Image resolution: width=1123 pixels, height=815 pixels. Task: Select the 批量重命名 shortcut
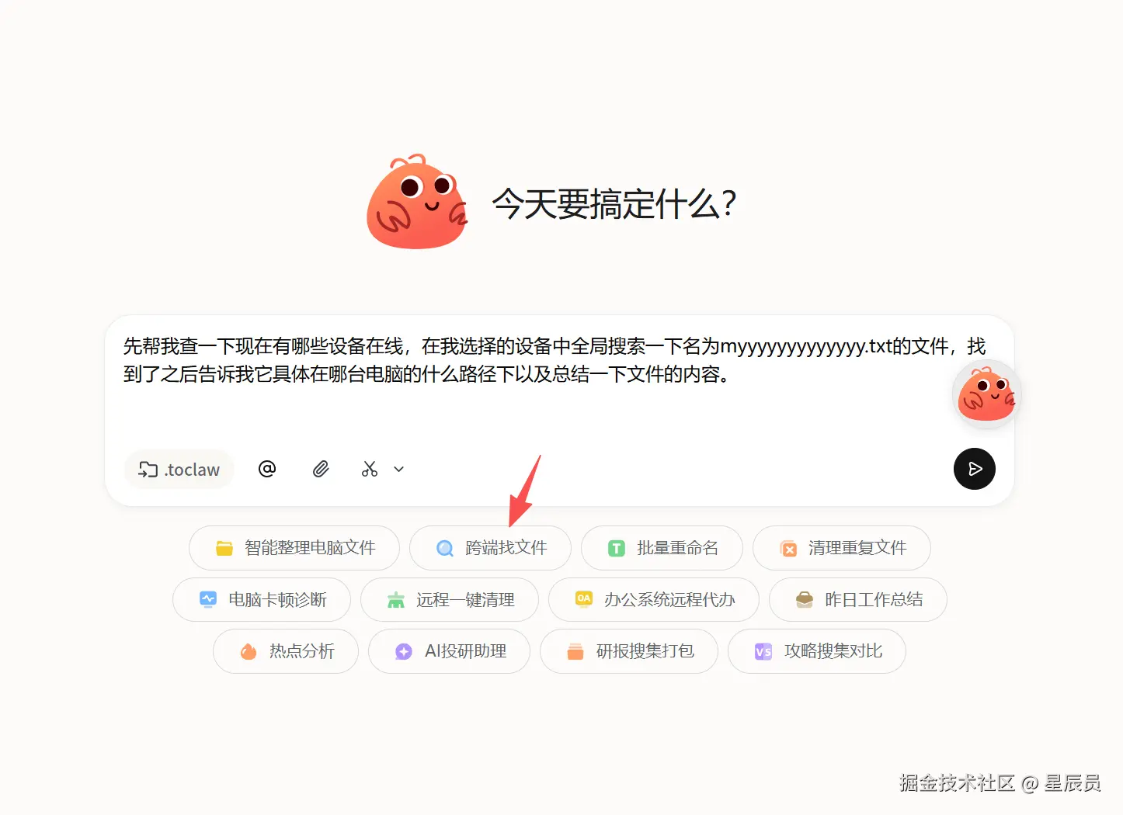(x=662, y=548)
